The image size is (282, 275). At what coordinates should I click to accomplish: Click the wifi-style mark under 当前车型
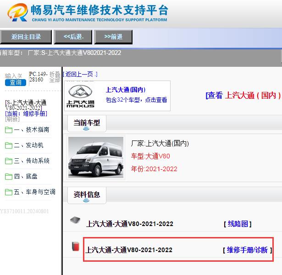[x=86, y=128]
